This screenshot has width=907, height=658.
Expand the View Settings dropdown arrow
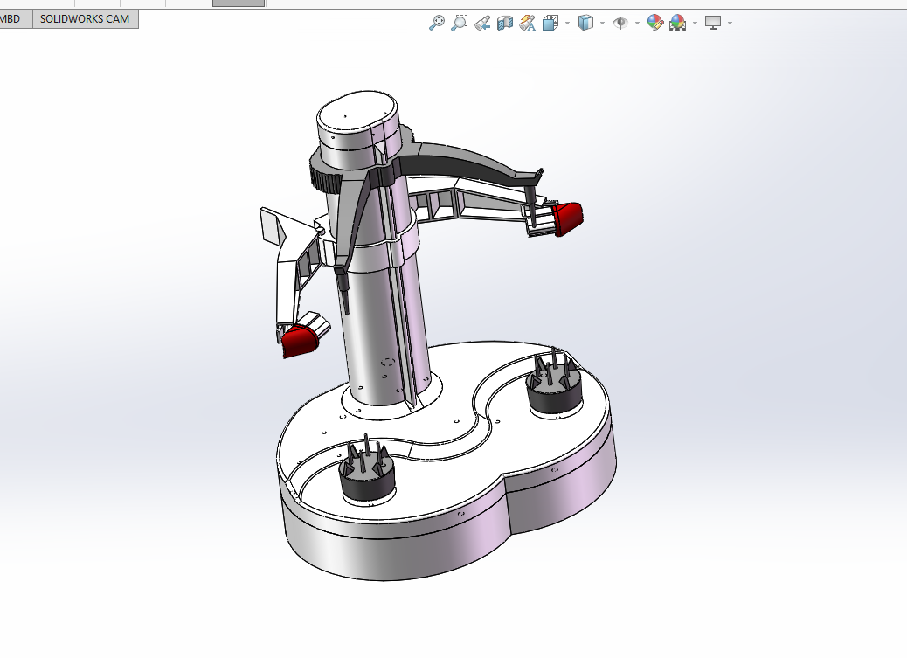[730, 23]
